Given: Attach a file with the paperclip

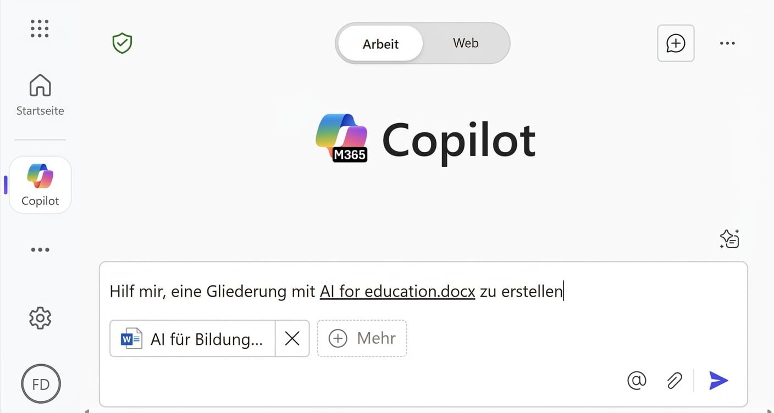Looking at the screenshot, I should (675, 380).
